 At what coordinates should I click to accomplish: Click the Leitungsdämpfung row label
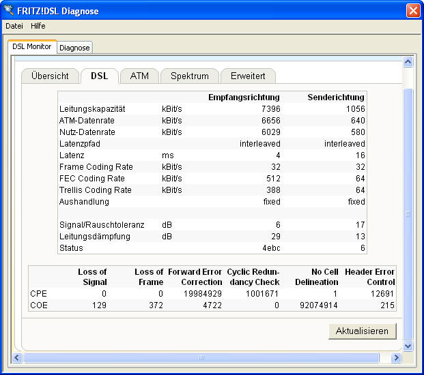pos(95,237)
